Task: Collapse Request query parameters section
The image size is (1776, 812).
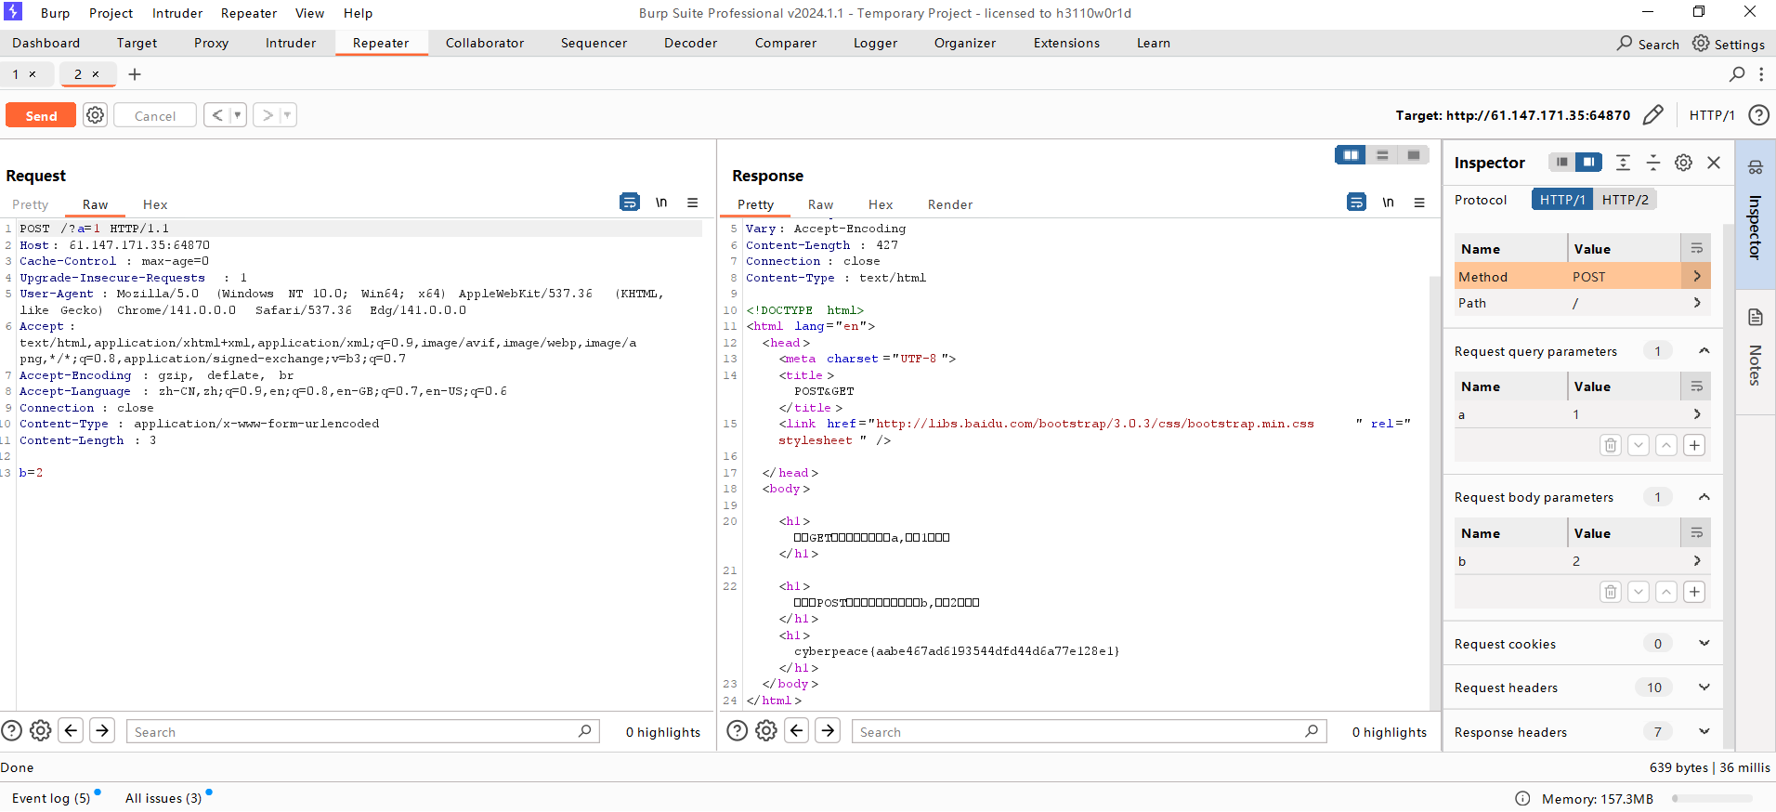Action: [1704, 351]
